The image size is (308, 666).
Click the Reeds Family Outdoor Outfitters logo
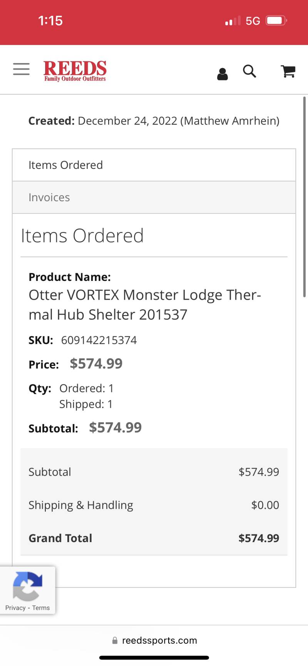point(75,71)
